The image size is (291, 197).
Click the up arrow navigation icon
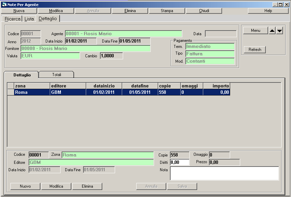pos(272,31)
